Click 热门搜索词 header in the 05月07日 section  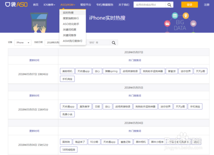point(135,60)
